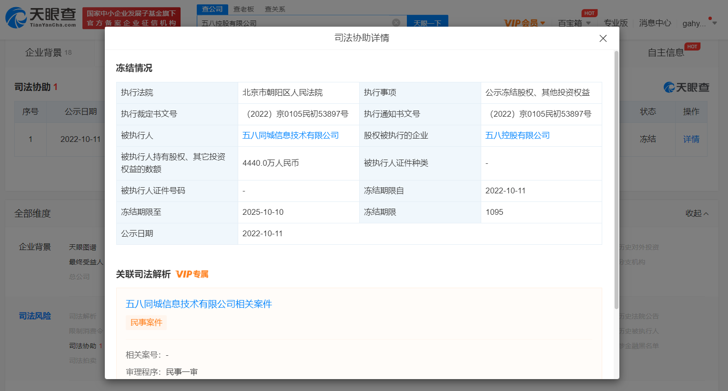Screen dimensions: 728x391
Task: Open 消息中心 in the header
Action: pos(655,23)
